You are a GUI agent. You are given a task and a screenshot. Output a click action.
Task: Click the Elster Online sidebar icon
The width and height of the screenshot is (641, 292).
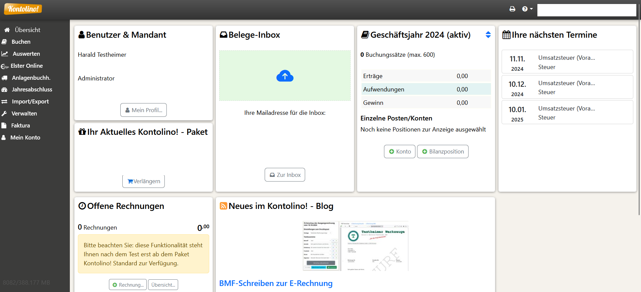tap(5, 66)
